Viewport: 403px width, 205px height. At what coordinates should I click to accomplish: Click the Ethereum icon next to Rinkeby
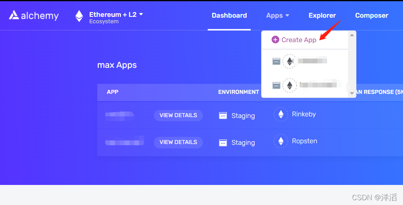(281, 114)
